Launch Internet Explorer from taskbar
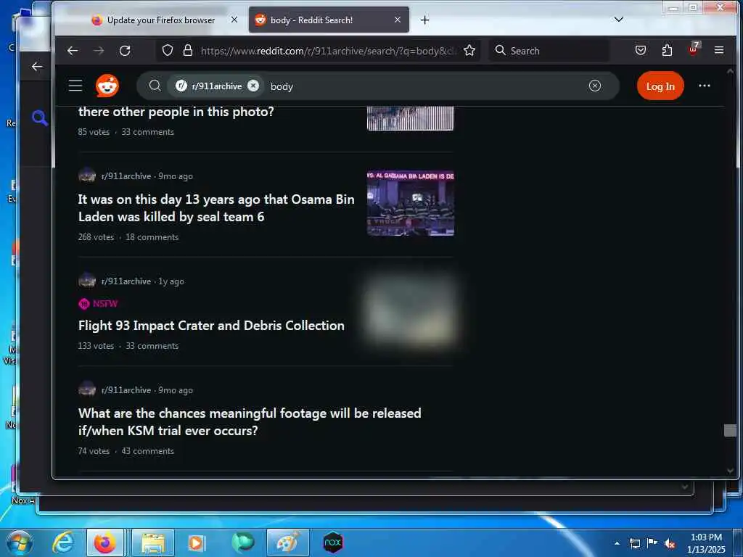743x557 pixels. (64, 542)
